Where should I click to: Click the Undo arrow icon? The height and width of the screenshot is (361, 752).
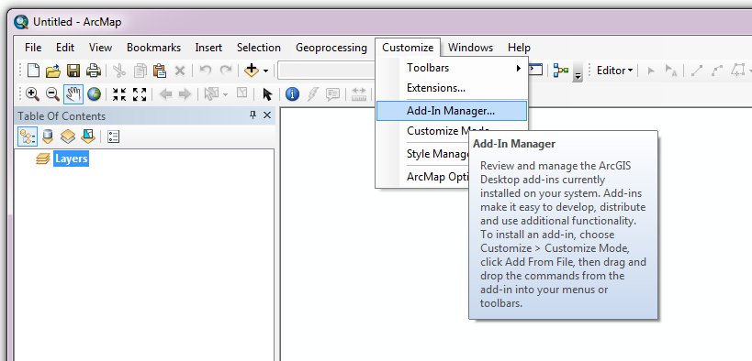(x=206, y=71)
